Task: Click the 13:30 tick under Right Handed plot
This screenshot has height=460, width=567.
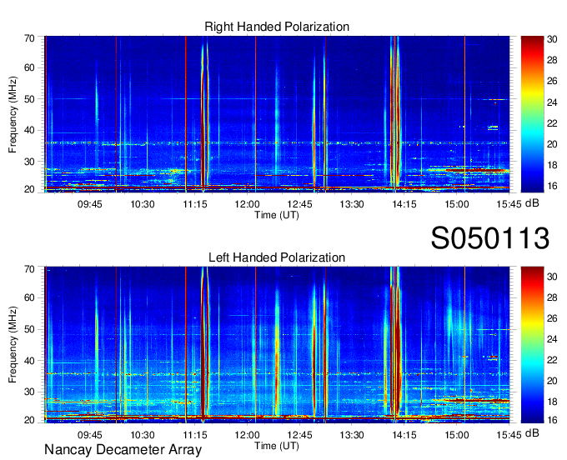Action: 352,204
